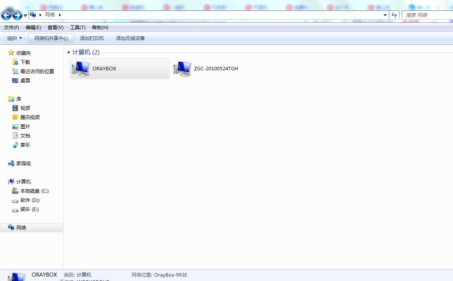The width and height of the screenshot is (453, 281).
Task: Open the 编辑(E) menu
Action: [x=33, y=28]
